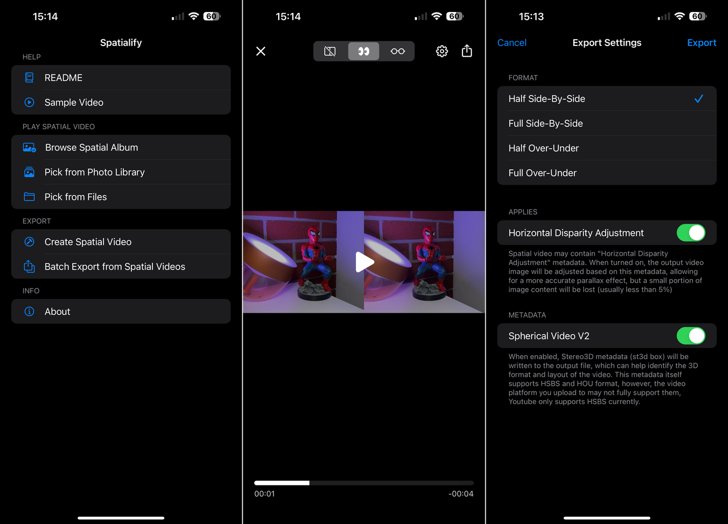
Task: Open Pick from Files
Action: (x=121, y=197)
